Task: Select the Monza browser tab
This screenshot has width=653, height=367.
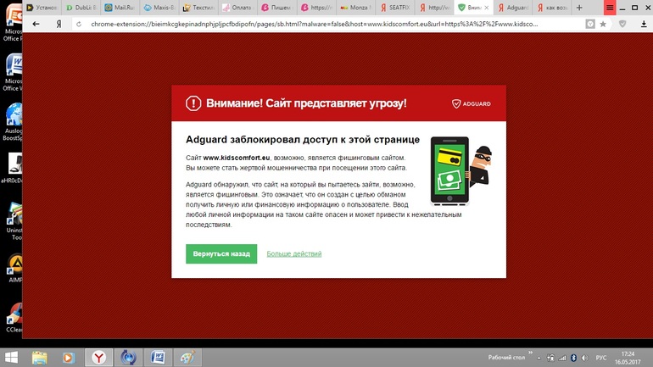Action: point(355,8)
